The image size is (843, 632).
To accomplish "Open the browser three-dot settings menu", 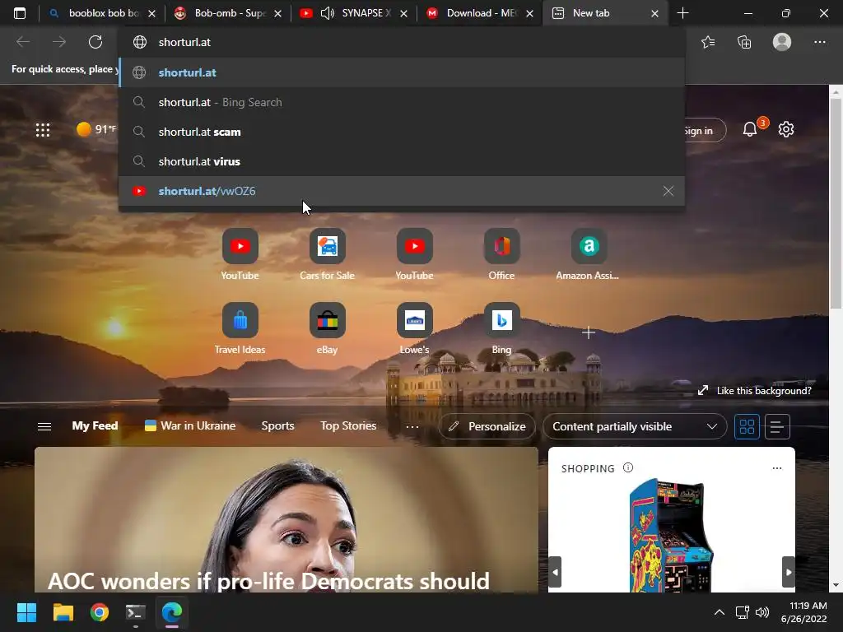I will pyautogui.click(x=819, y=42).
